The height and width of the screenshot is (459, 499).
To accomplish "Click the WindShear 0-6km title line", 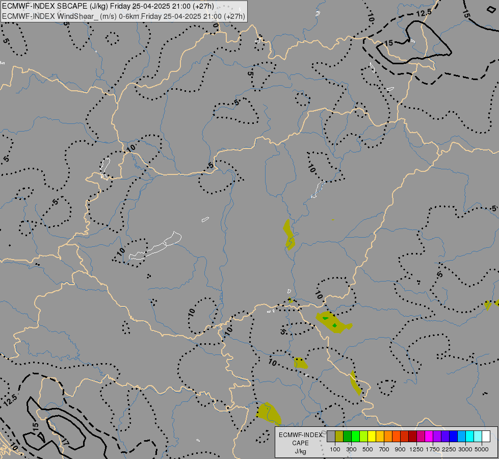I will click(123, 16).
